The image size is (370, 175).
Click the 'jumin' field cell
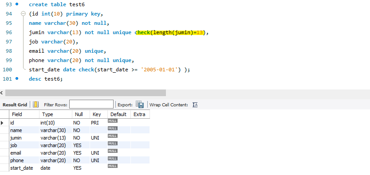point(24,138)
